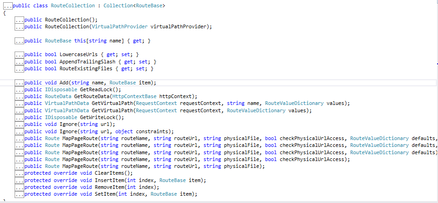Click the HttpContextBase type name
This screenshot has height=203, width=438.
tap(134, 97)
